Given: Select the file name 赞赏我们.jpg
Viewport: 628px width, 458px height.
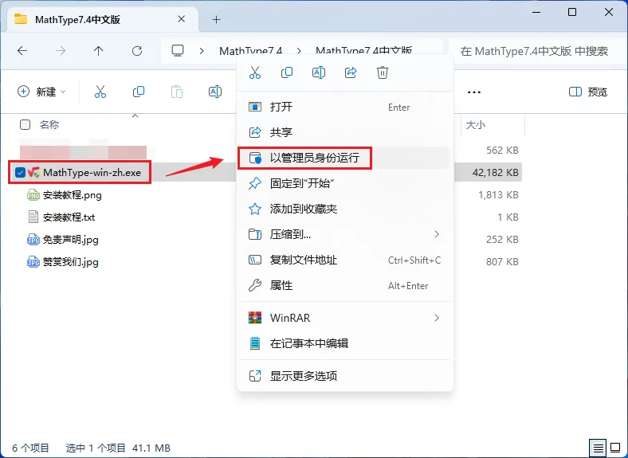Looking at the screenshot, I should [x=70, y=262].
